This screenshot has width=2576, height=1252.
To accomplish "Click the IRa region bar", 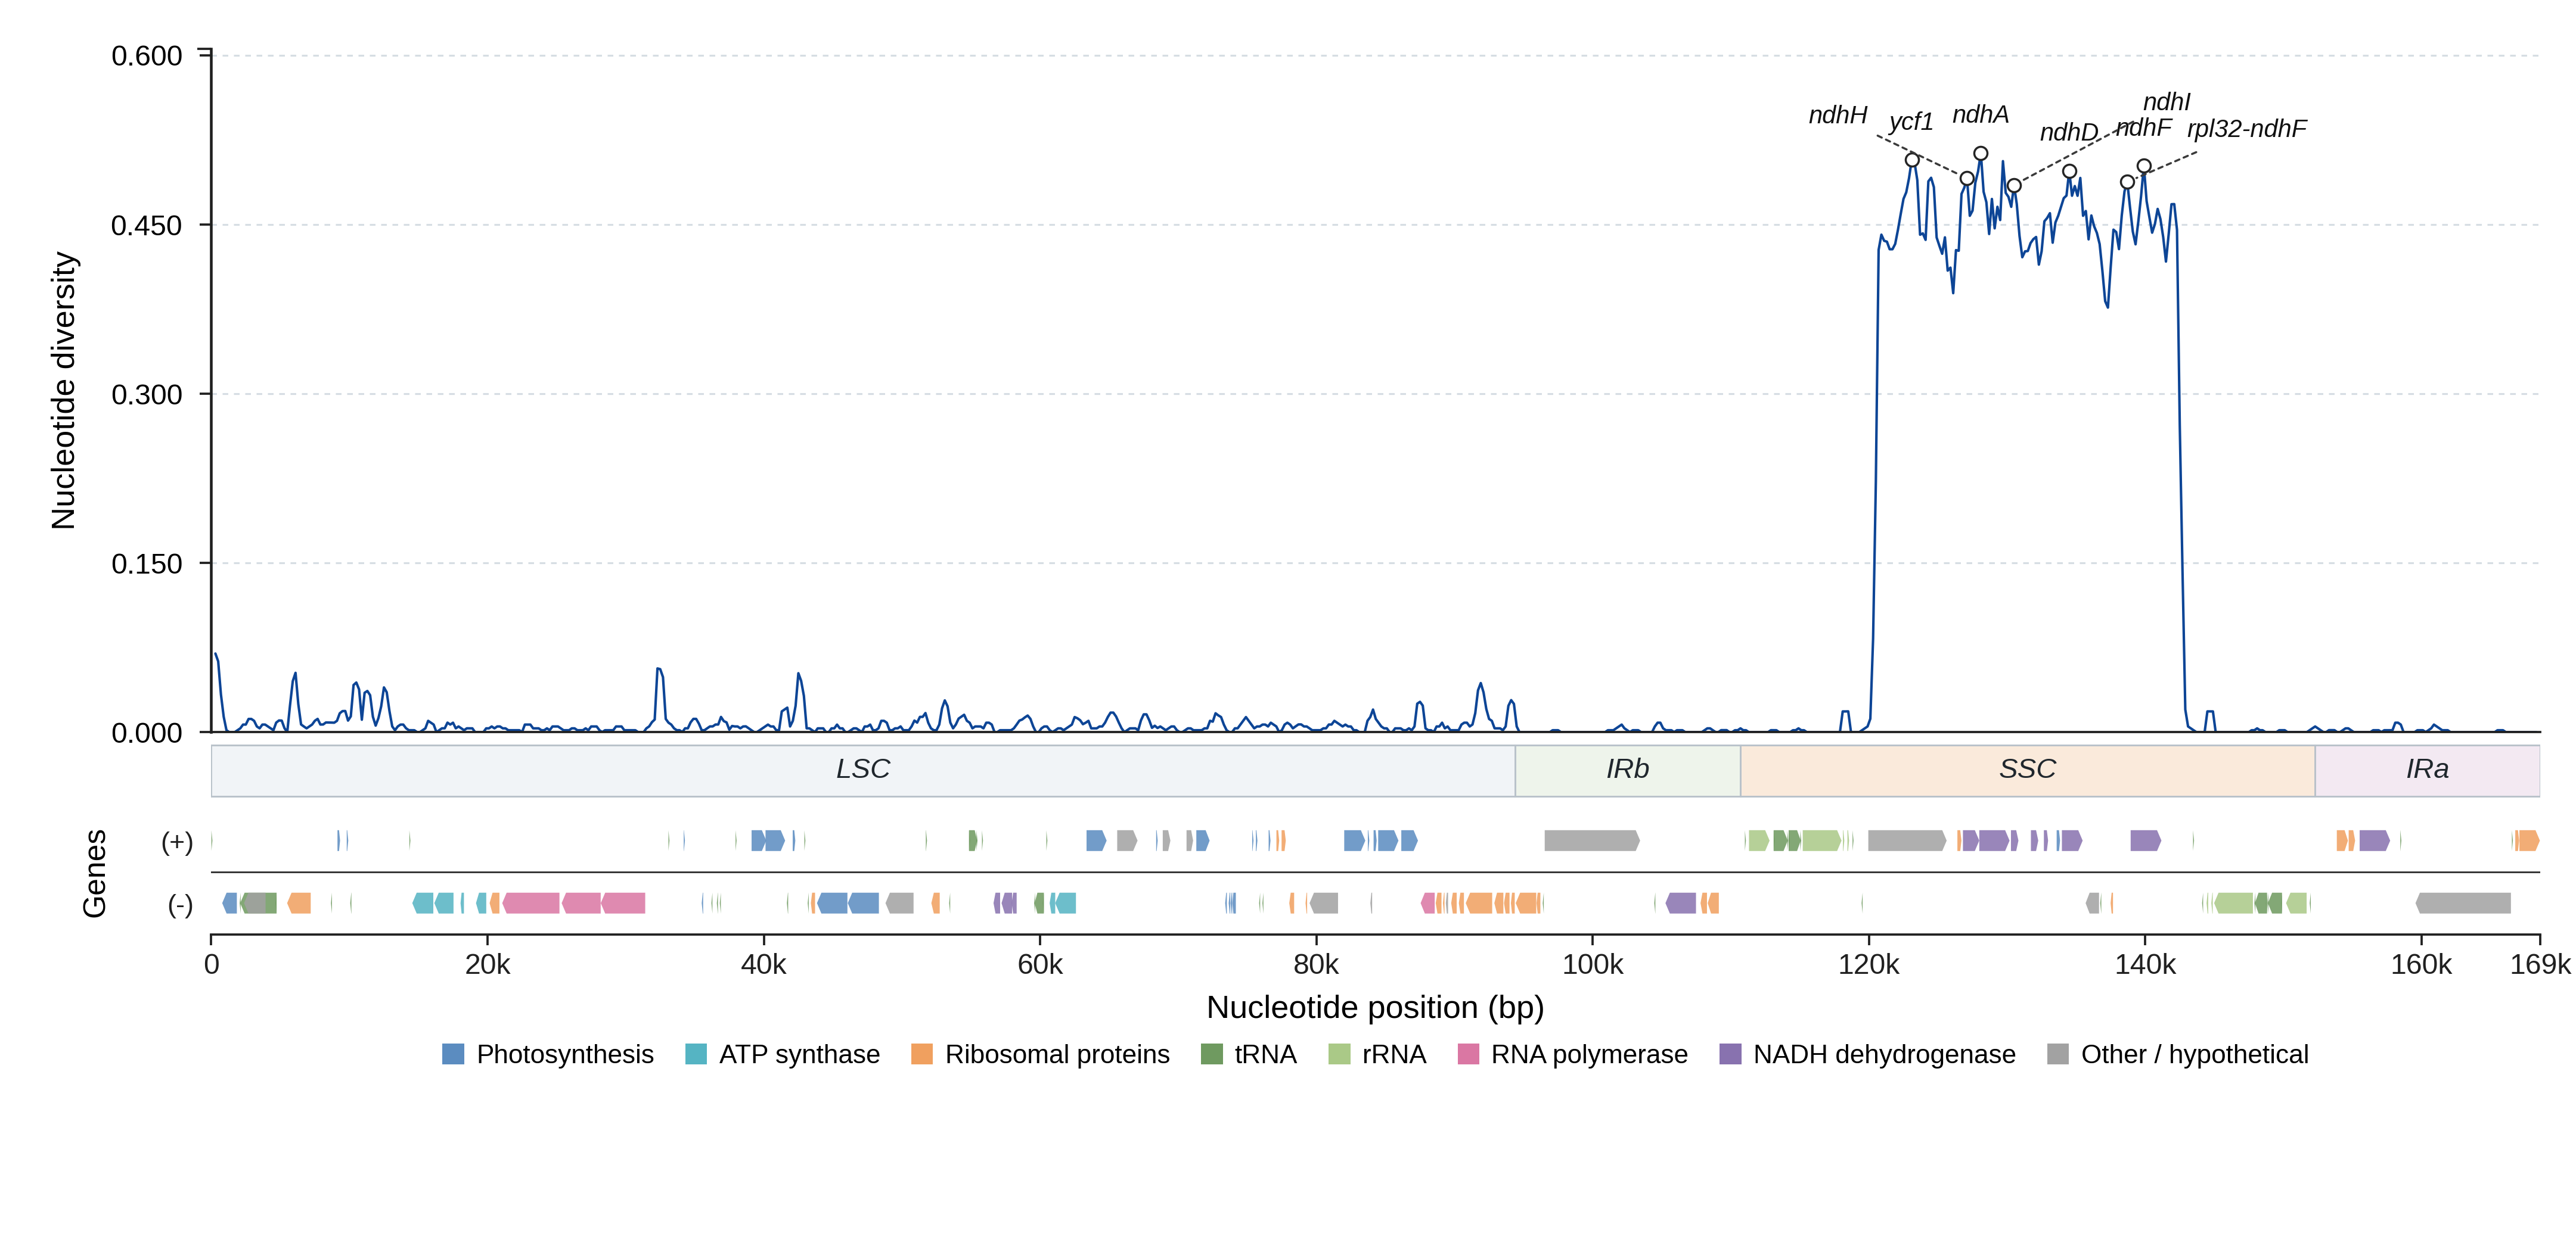I will click(2428, 770).
